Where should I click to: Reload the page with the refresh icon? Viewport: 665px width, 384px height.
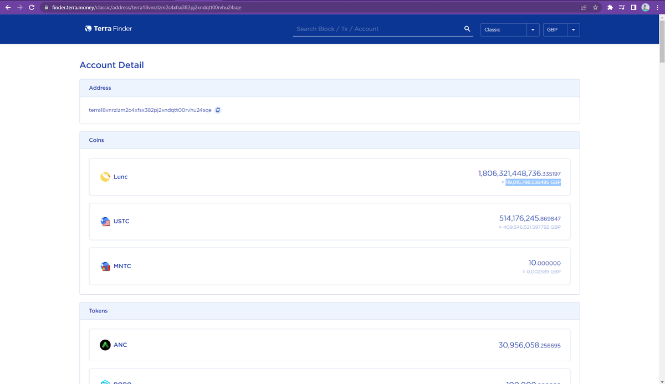32,7
